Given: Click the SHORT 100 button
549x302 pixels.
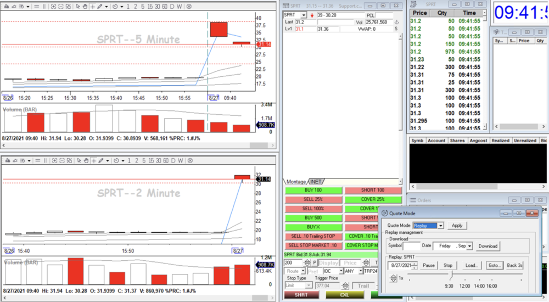Looking at the screenshot, I should (x=373, y=190).
